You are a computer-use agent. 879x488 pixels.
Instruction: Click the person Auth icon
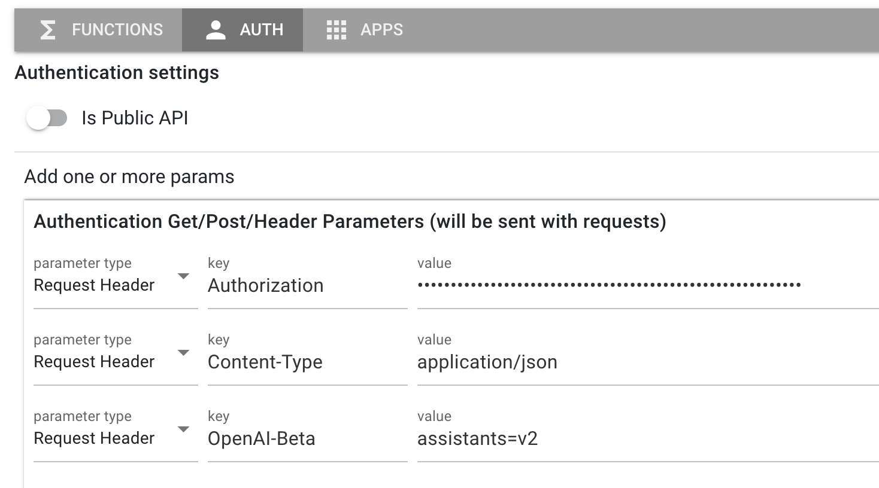(x=216, y=30)
